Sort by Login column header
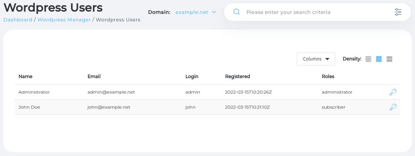Screen dimensions: 415x156 pos(192,76)
